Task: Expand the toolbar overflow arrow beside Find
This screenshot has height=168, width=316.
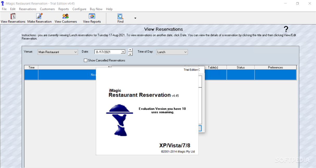Action: click(135, 18)
